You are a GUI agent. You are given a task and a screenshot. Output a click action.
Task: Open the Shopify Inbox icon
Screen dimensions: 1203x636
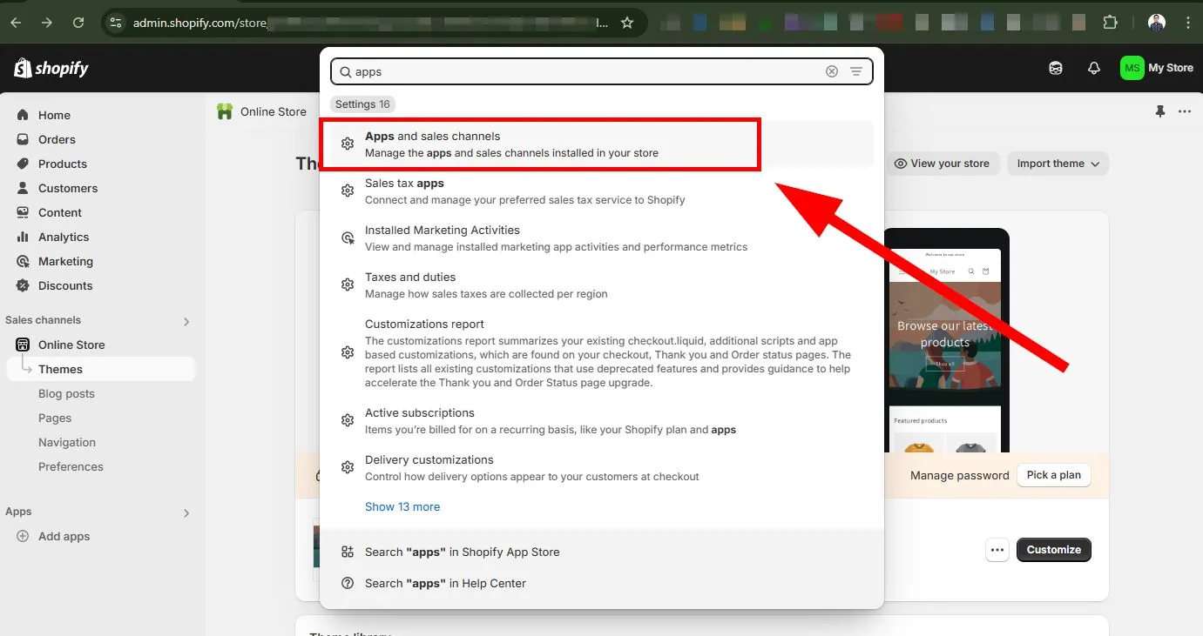point(1055,67)
